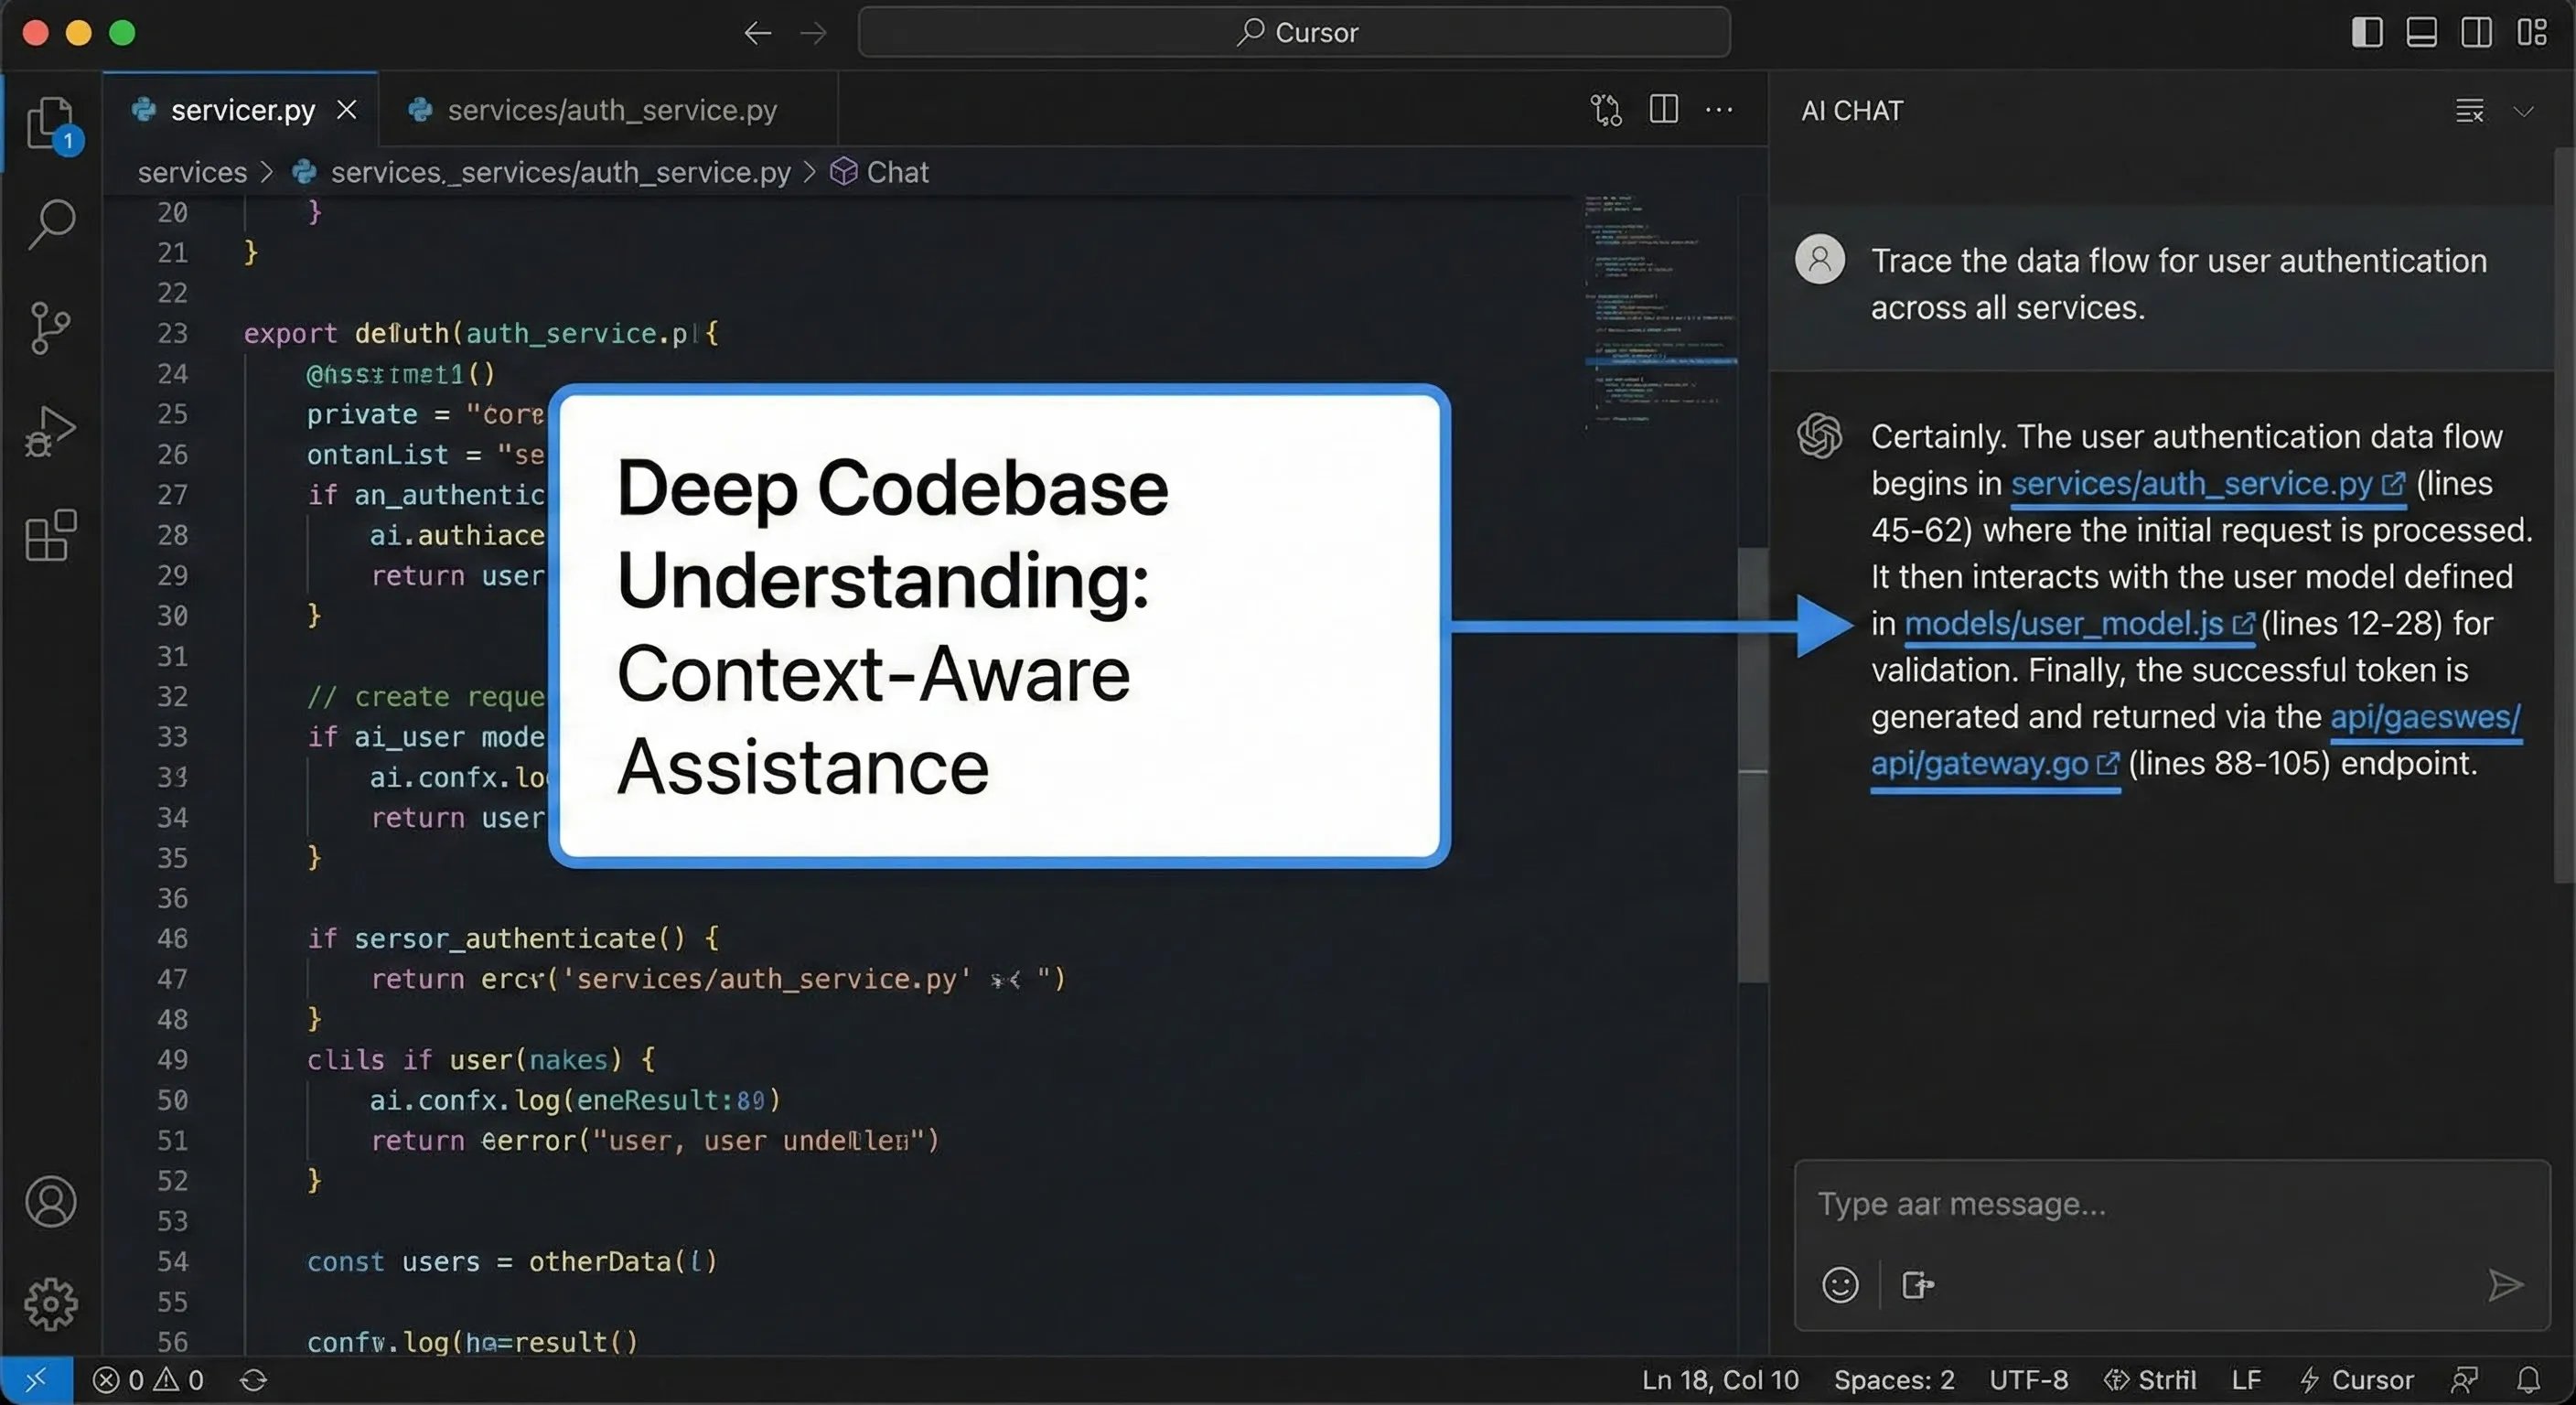The height and width of the screenshot is (1405, 2576).
Task: Expand the services breadcrumb in the editor
Action: 192,172
